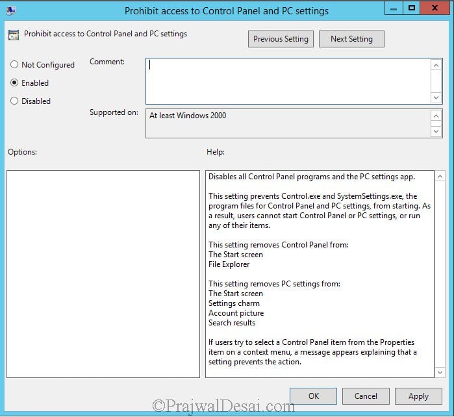The height and width of the screenshot is (417, 454).
Task: Click 'This setting removes Control Panel from:' text
Action: click(x=279, y=245)
